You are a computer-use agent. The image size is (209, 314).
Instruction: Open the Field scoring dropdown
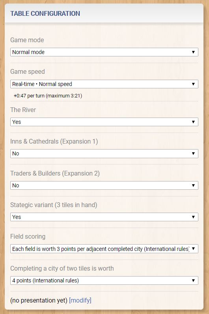(104, 249)
